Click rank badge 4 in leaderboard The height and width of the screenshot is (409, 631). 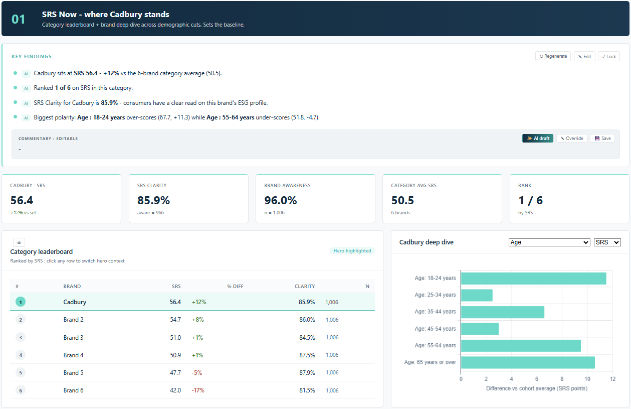(21, 355)
